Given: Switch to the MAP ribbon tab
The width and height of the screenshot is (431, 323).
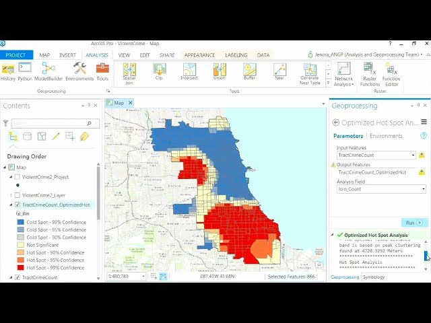Looking at the screenshot, I should pyautogui.click(x=44, y=55).
